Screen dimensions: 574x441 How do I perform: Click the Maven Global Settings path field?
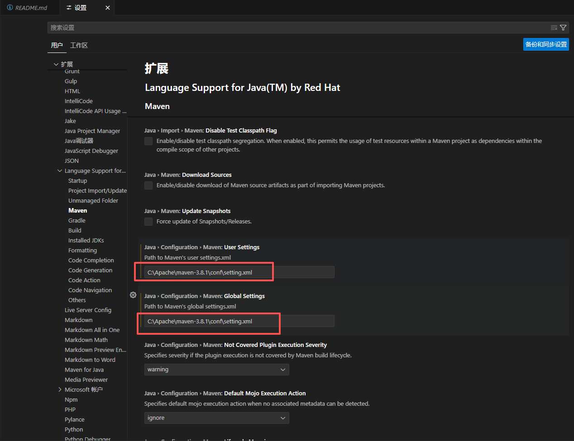pyautogui.click(x=239, y=321)
